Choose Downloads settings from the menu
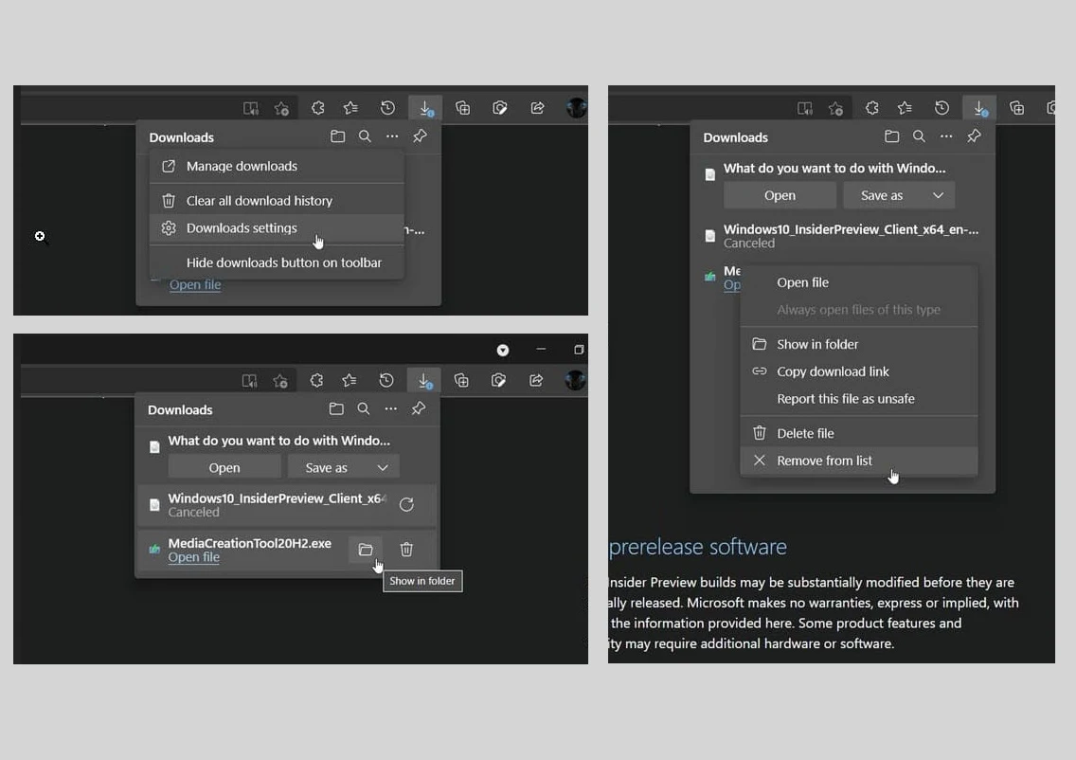The height and width of the screenshot is (760, 1076). (242, 228)
